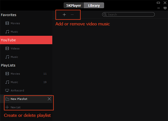Click the film icon beside YouTube Videos
Image resolution: width=168 pixels, height=121 pixels.
(x=7, y=49)
